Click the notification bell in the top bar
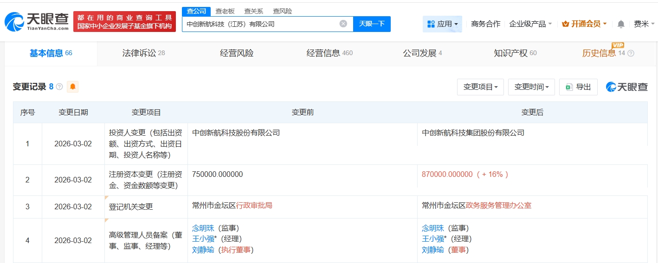 (x=621, y=24)
